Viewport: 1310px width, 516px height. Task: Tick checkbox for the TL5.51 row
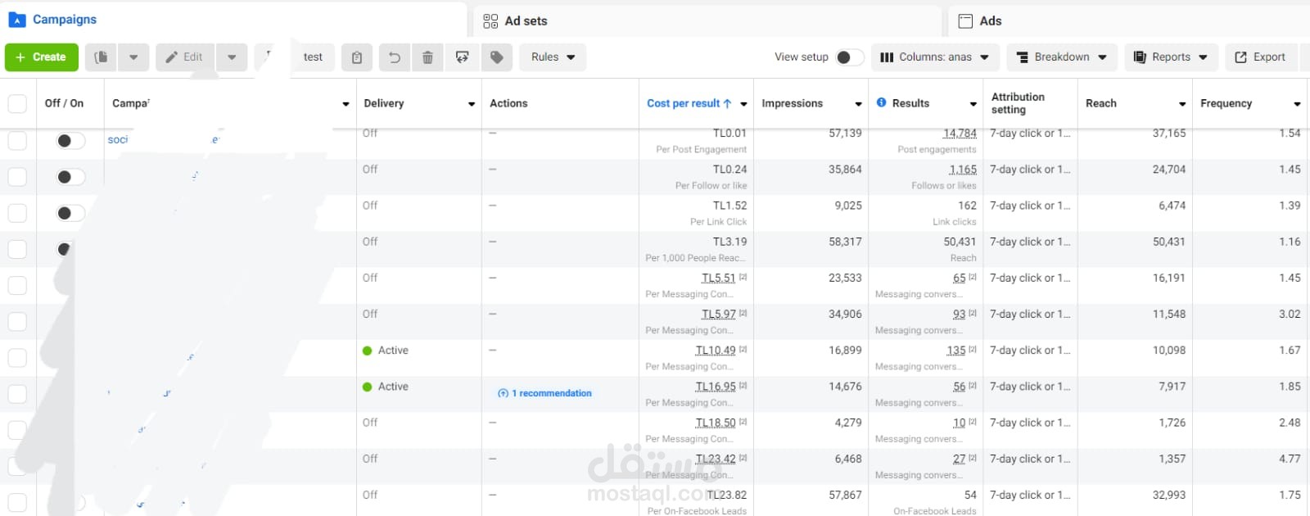[17, 285]
